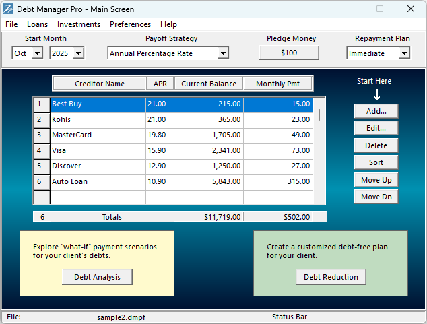Viewport: 427px width, 324px height.
Task: Minimize the Debt Manager Pro window
Action: pos(350,9)
